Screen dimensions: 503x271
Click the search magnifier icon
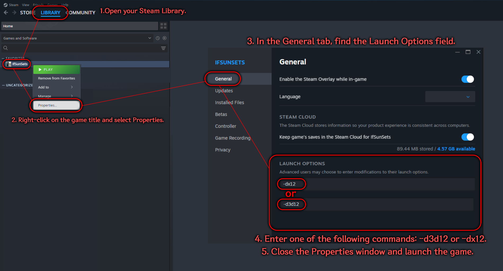click(5, 48)
